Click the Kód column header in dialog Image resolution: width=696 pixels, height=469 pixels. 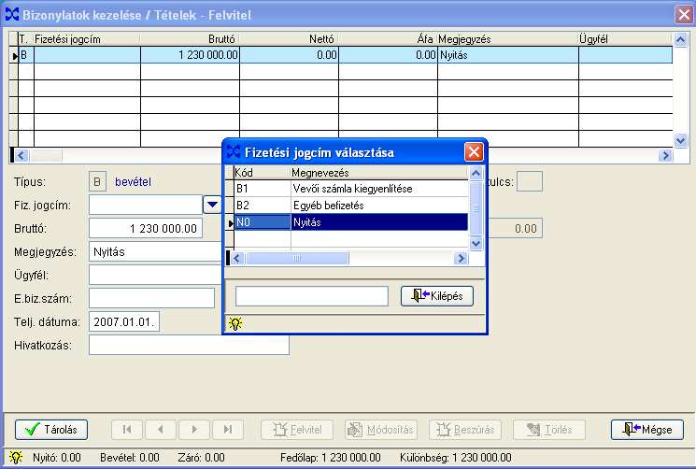(263, 173)
